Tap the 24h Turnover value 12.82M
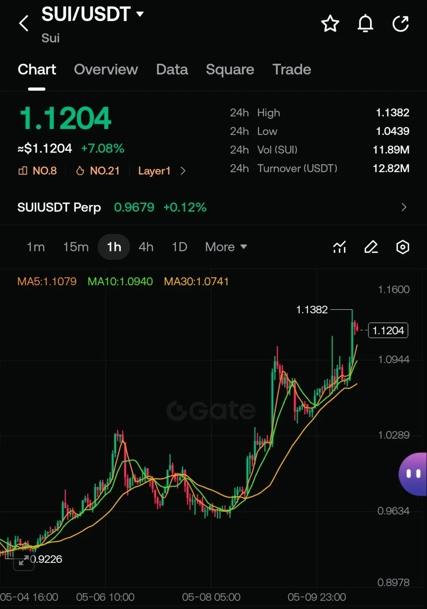 (x=391, y=168)
